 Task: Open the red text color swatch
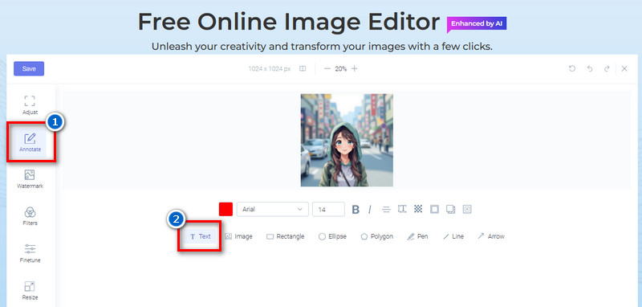click(x=226, y=209)
